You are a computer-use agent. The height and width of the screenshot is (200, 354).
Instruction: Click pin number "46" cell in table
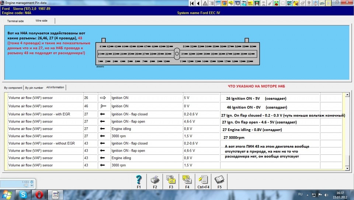coord(90,106)
